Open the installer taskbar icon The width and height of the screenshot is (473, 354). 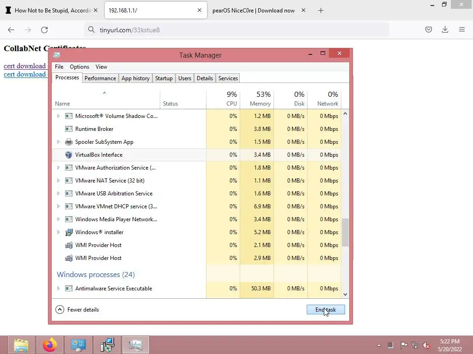coord(107,345)
